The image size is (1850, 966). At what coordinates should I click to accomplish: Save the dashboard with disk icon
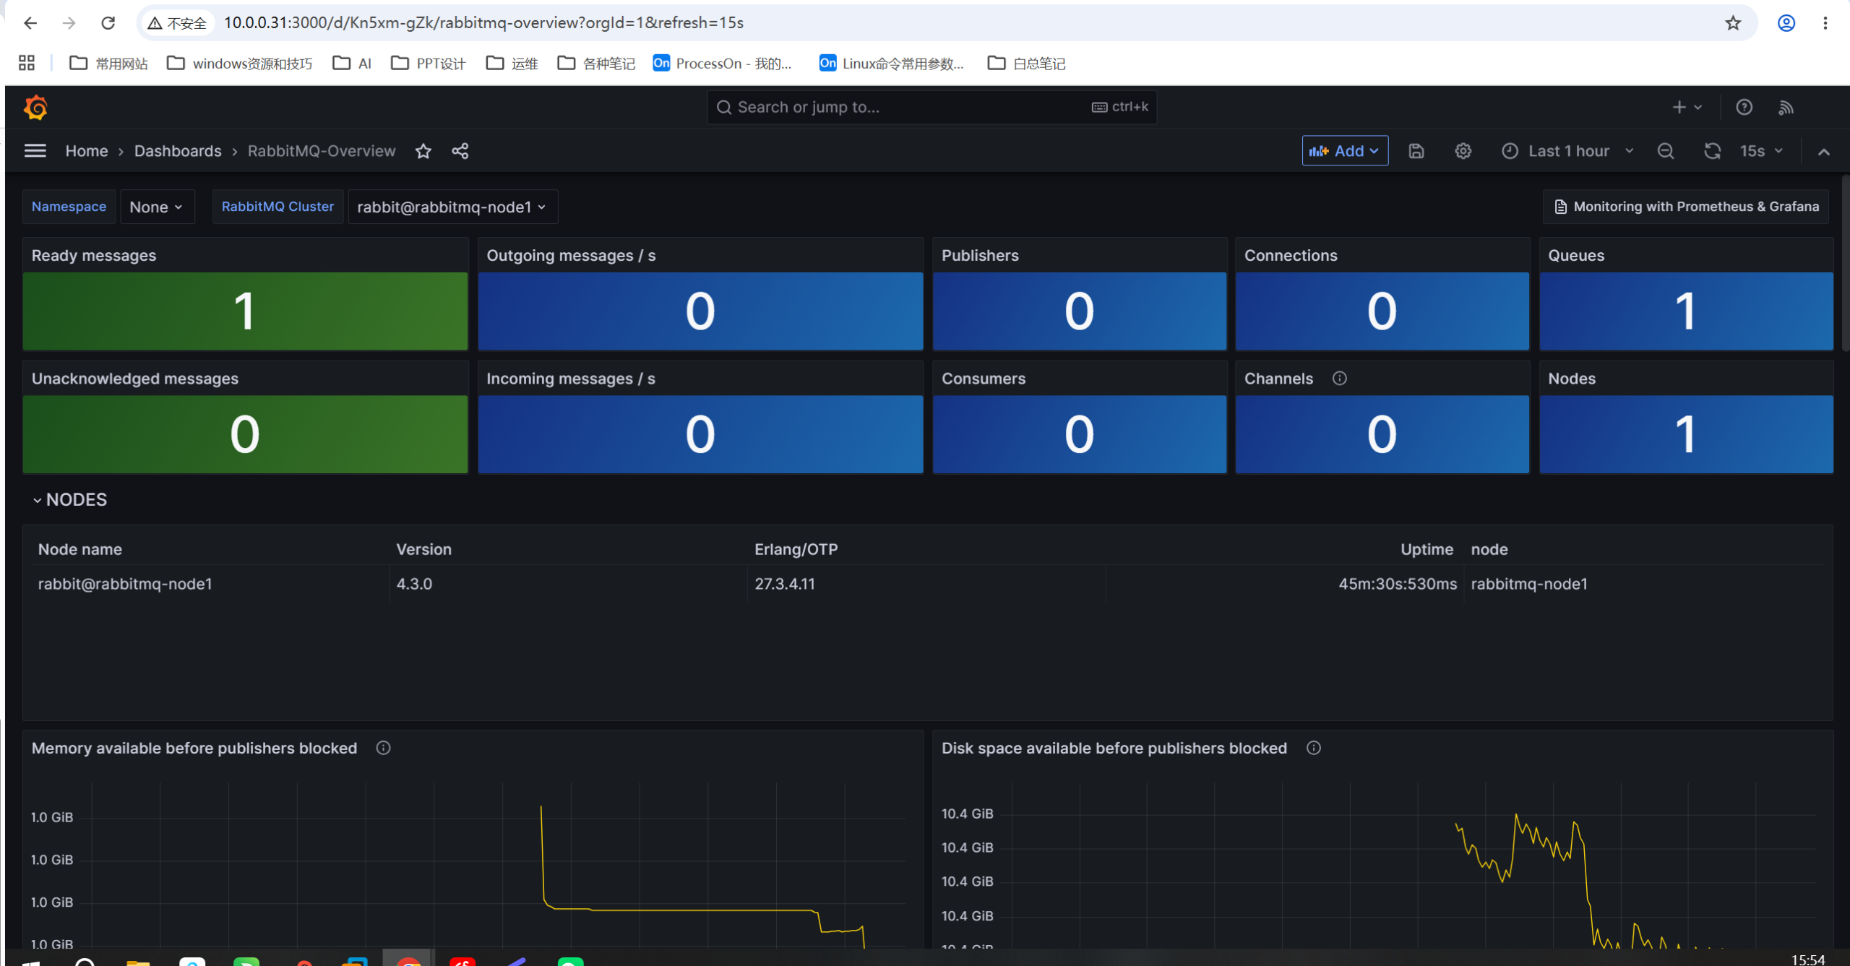click(1416, 151)
